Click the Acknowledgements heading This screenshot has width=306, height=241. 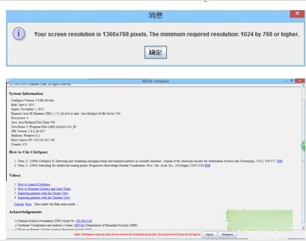[25, 212]
